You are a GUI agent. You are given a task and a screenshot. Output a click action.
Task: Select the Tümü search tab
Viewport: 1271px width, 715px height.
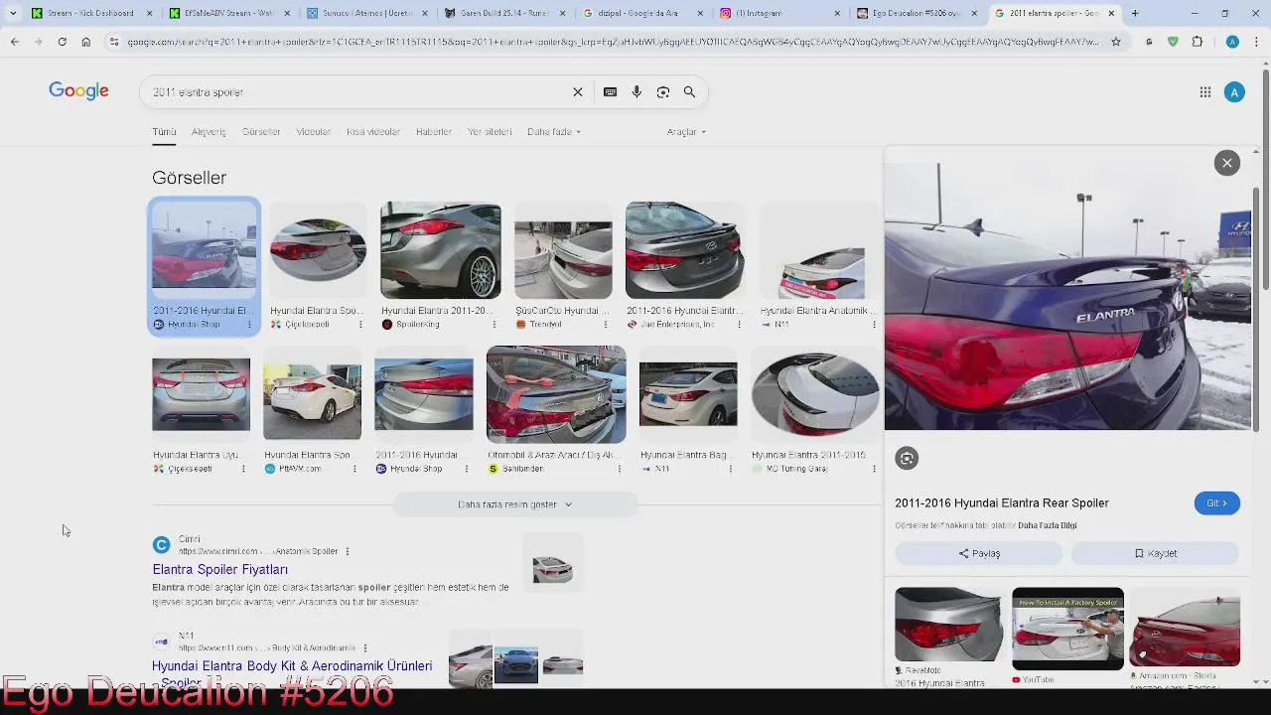[x=164, y=131]
